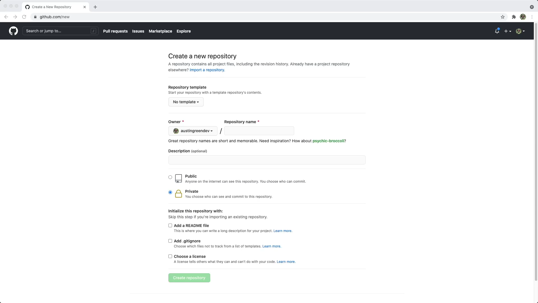Click Initialize this repository with text
Image resolution: width=538 pixels, height=303 pixels.
point(195,211)
